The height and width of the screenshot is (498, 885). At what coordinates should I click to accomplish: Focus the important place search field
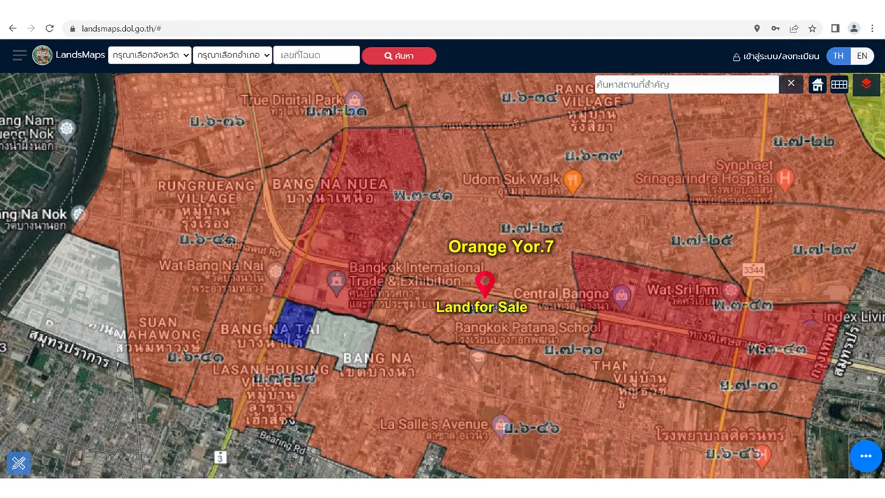pyautogui.click(x=687, y=84)
